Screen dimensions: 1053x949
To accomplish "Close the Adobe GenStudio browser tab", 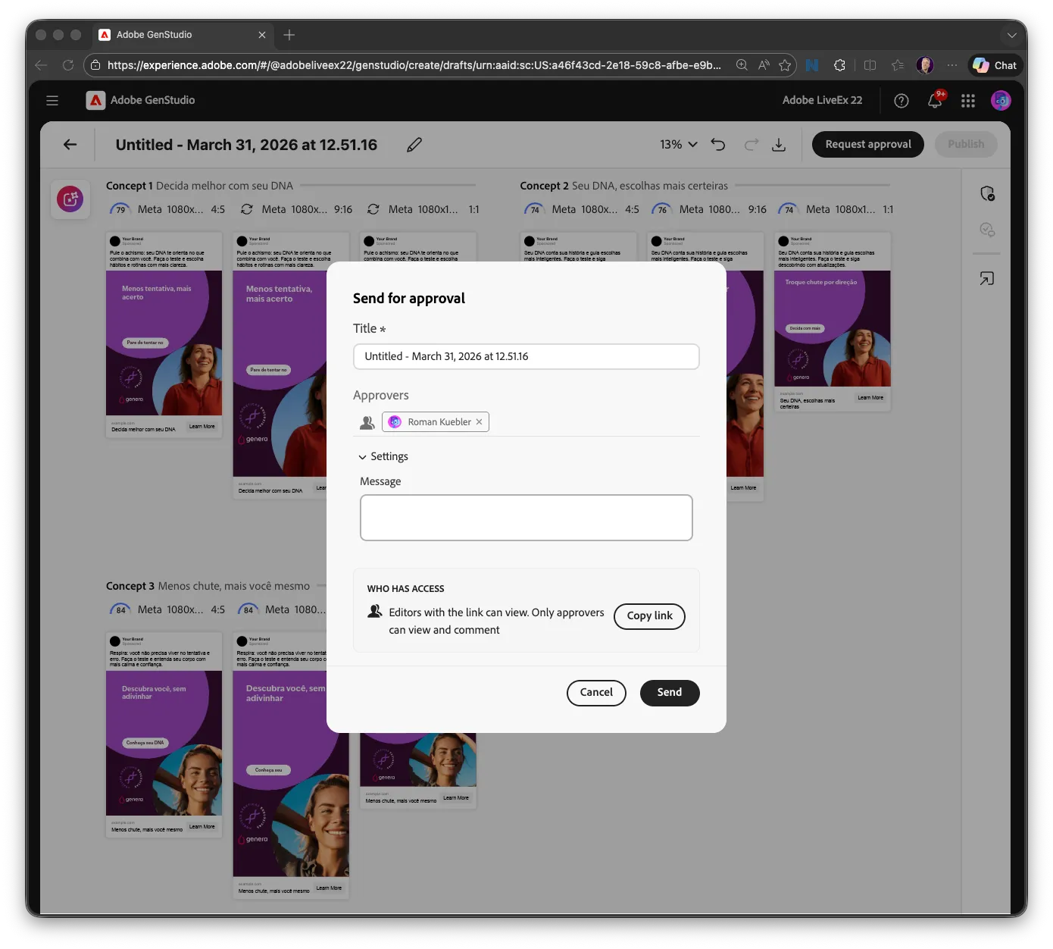I will click(262, 35).
